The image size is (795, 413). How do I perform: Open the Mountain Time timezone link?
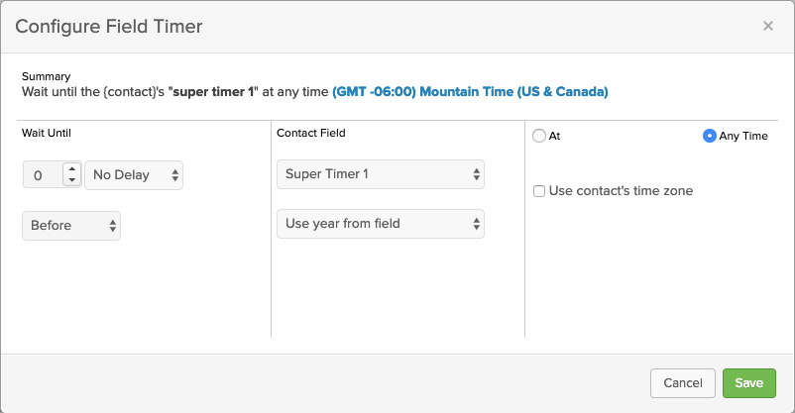(470, 92)
